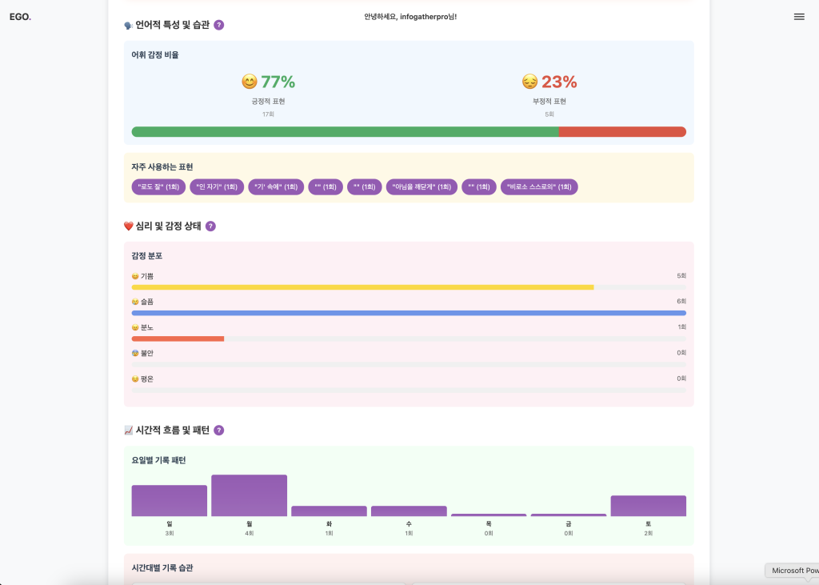819x585 pixels.
Task: Click the EGO. logo
Action: click(x=20, y=17)
